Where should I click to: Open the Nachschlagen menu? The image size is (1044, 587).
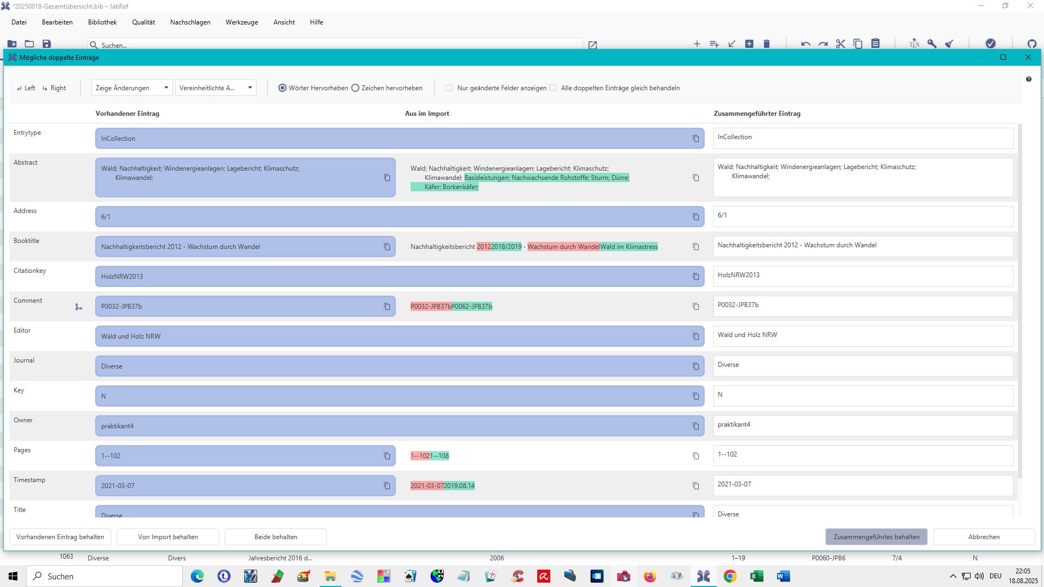pyautogui.click(x=190, y=22)
